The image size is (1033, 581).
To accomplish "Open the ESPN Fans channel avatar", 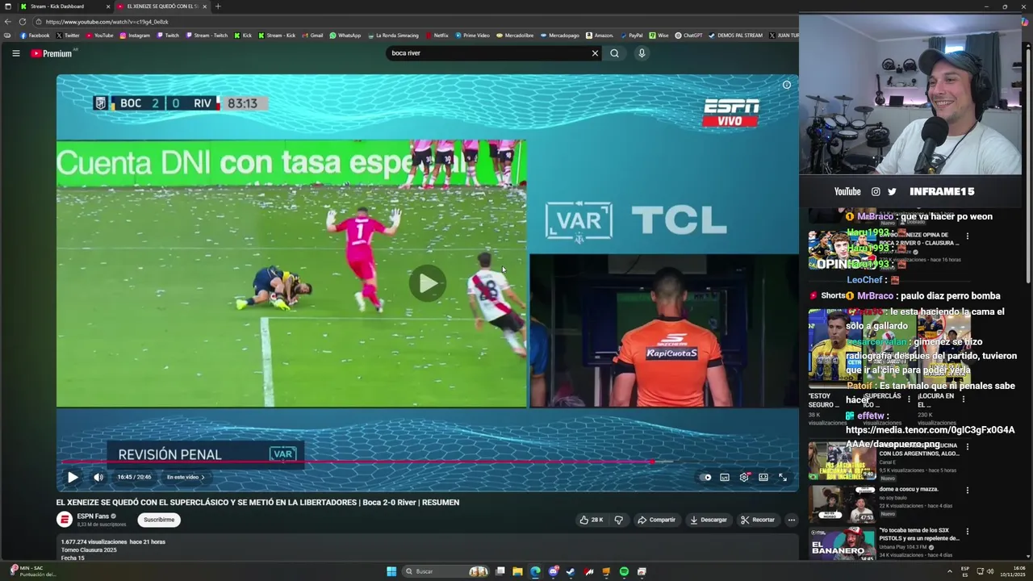I will click(x=65, y=520).
